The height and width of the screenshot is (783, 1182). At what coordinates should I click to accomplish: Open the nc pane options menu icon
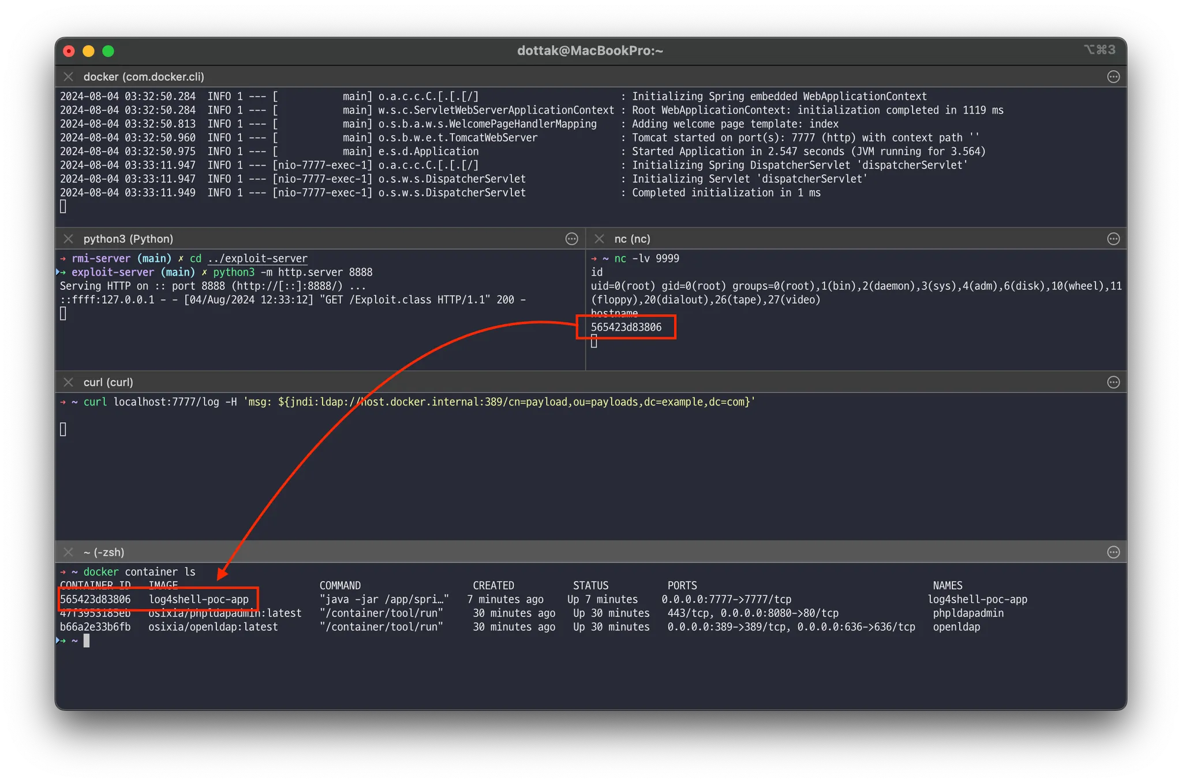tap(1113, 239)
